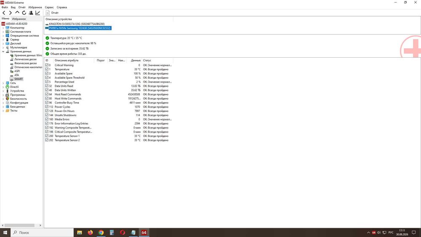Expand the Дисплей tree node
421x237 pixels.
pos(3,43)
